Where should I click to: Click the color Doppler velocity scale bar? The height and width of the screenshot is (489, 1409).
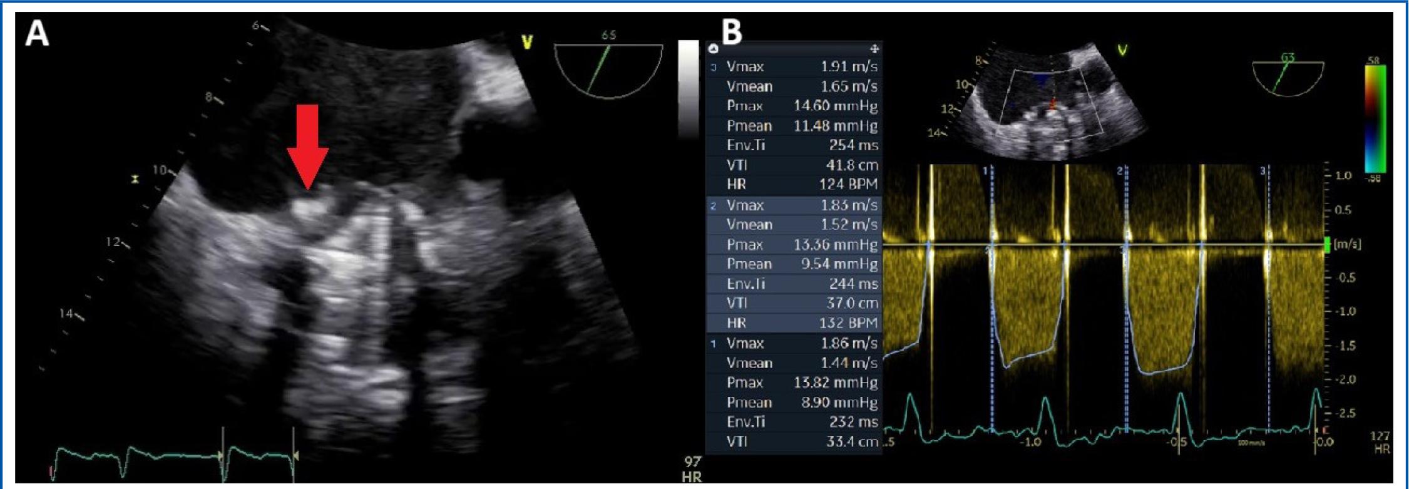pyautogui.click(x=1375, y=118)
